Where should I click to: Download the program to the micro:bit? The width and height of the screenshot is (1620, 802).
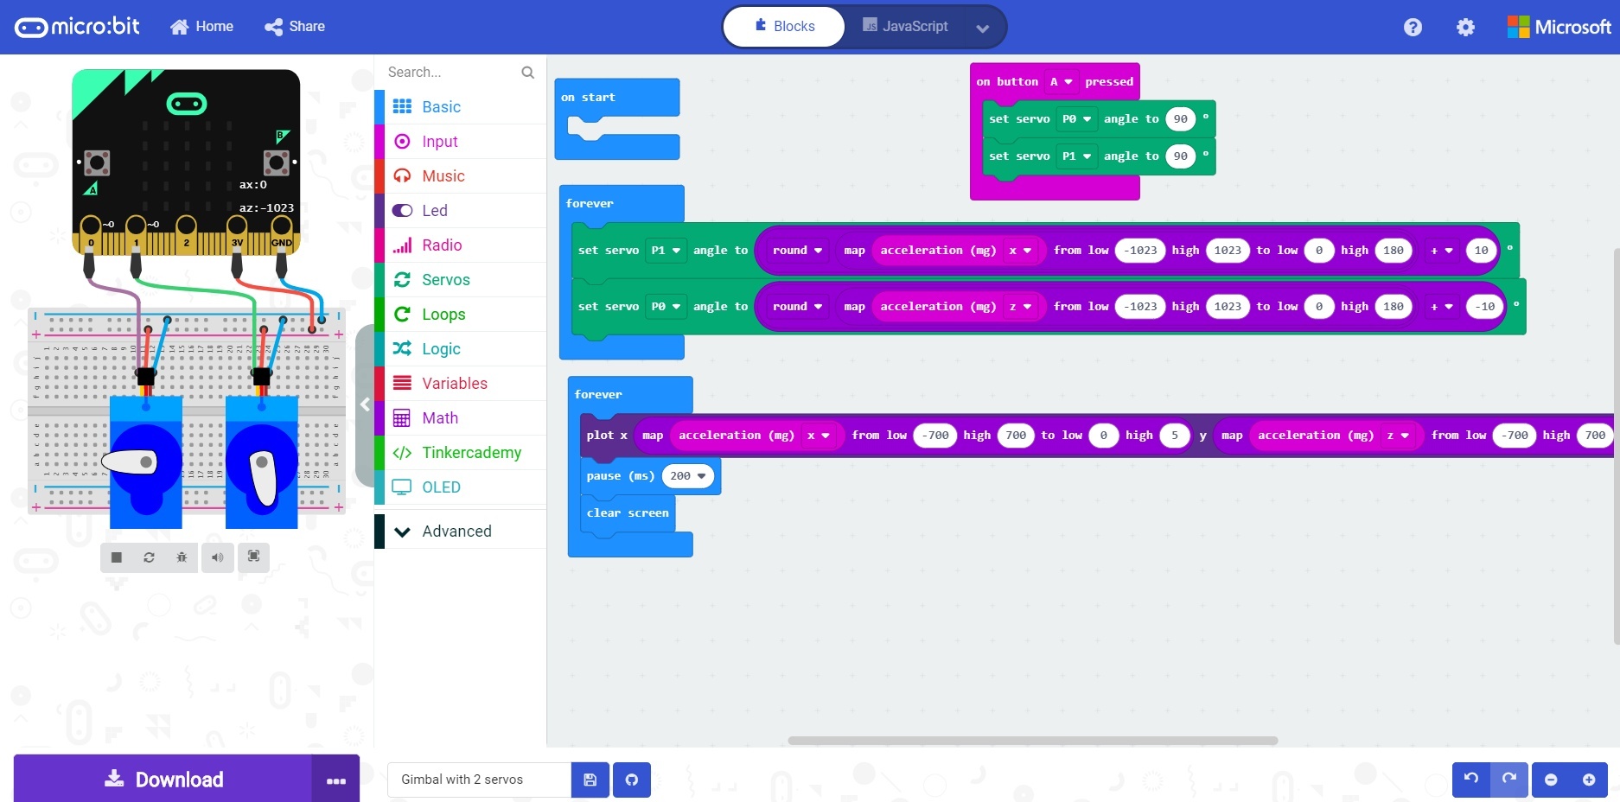[x=164, y=780]
